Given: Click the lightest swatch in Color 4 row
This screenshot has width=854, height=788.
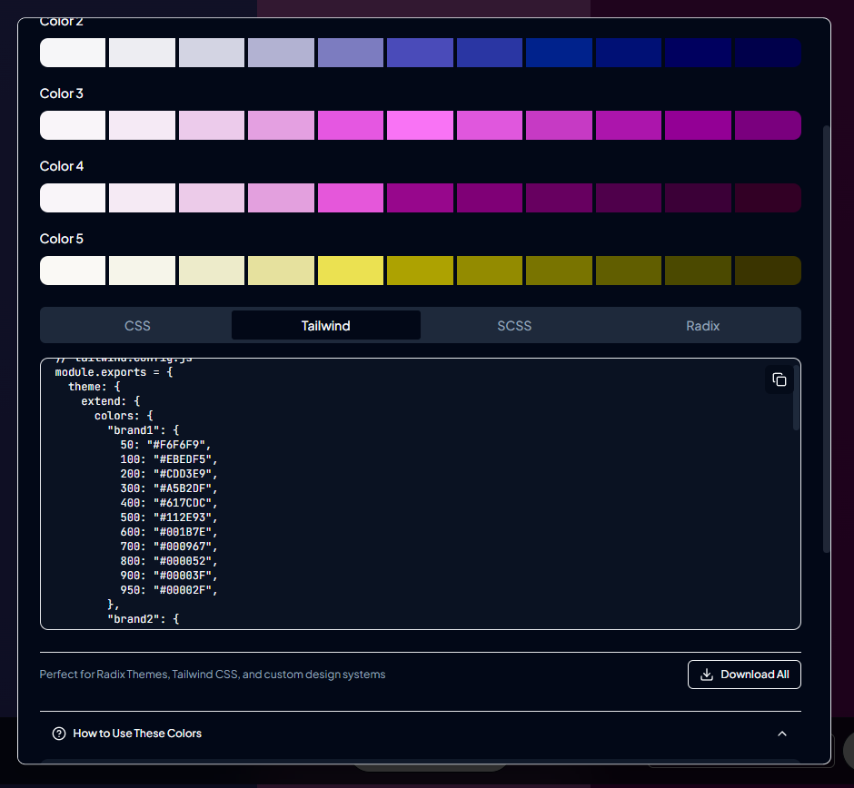Looking at the screenshot, I should click(x=73, y=198).
